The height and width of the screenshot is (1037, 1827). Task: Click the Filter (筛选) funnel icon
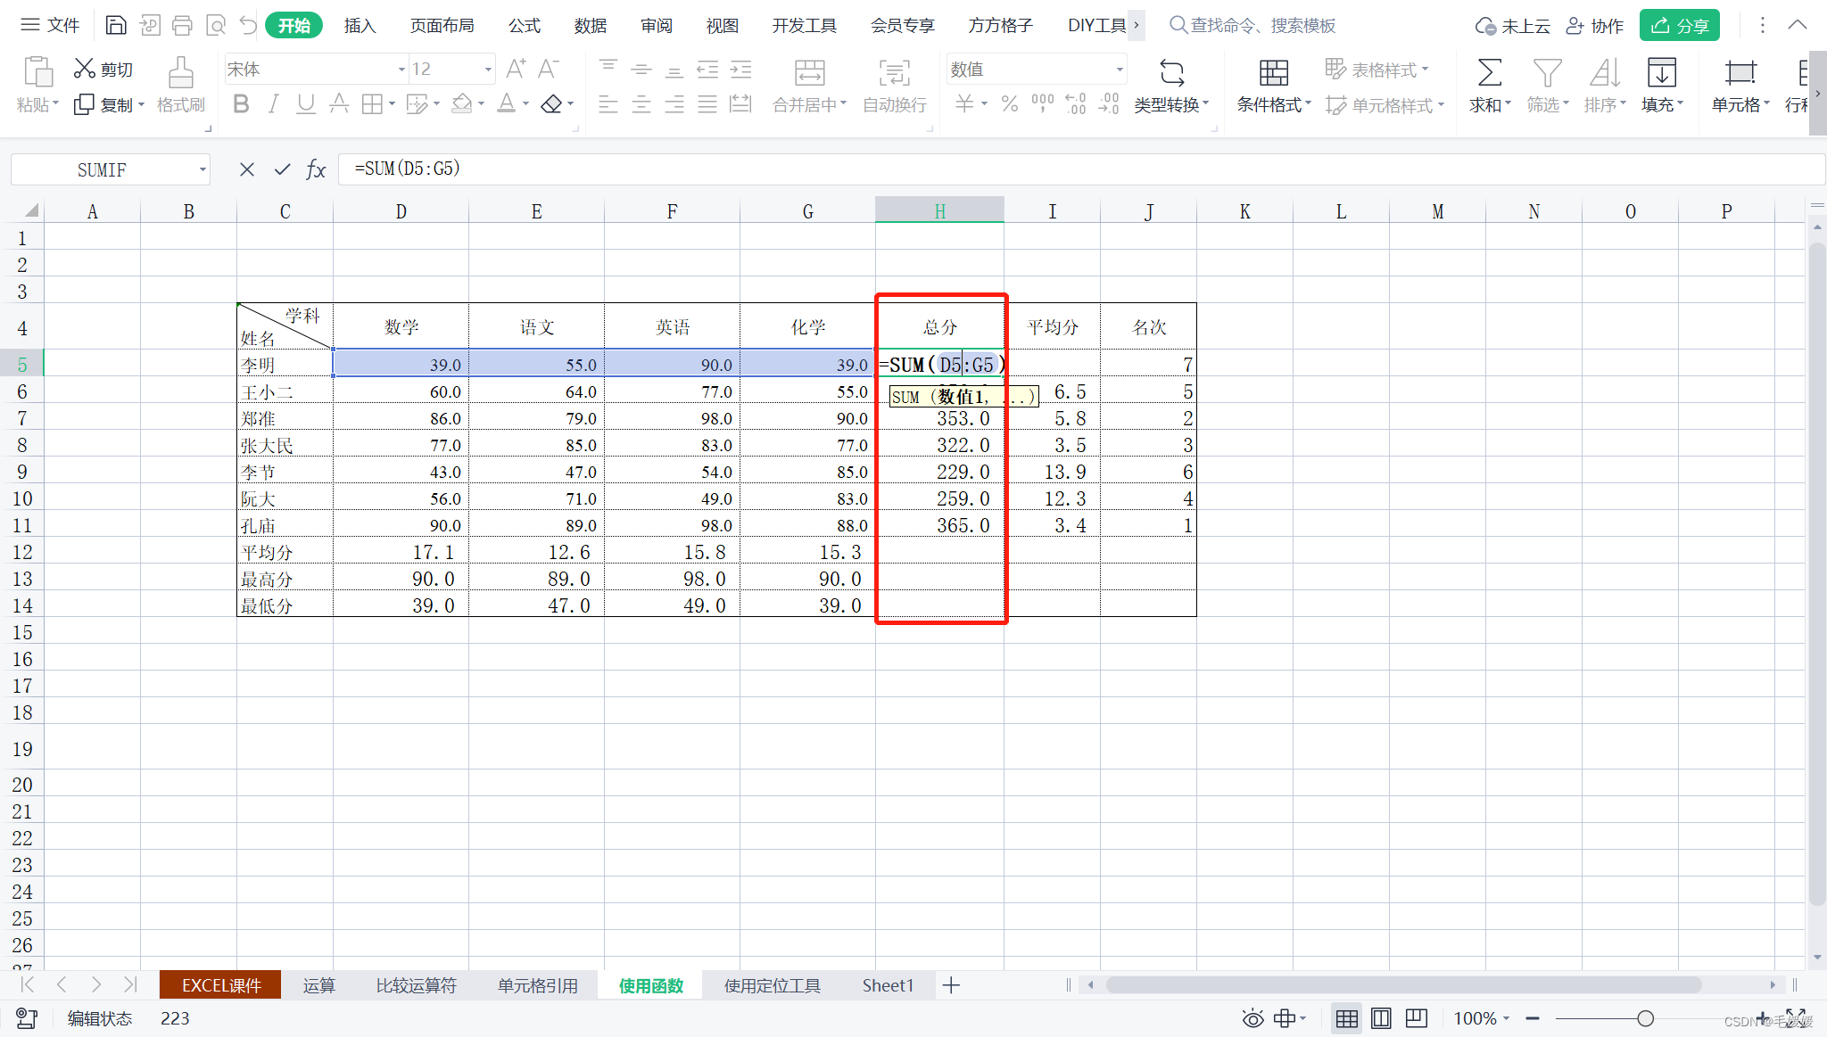[1547, 72]
